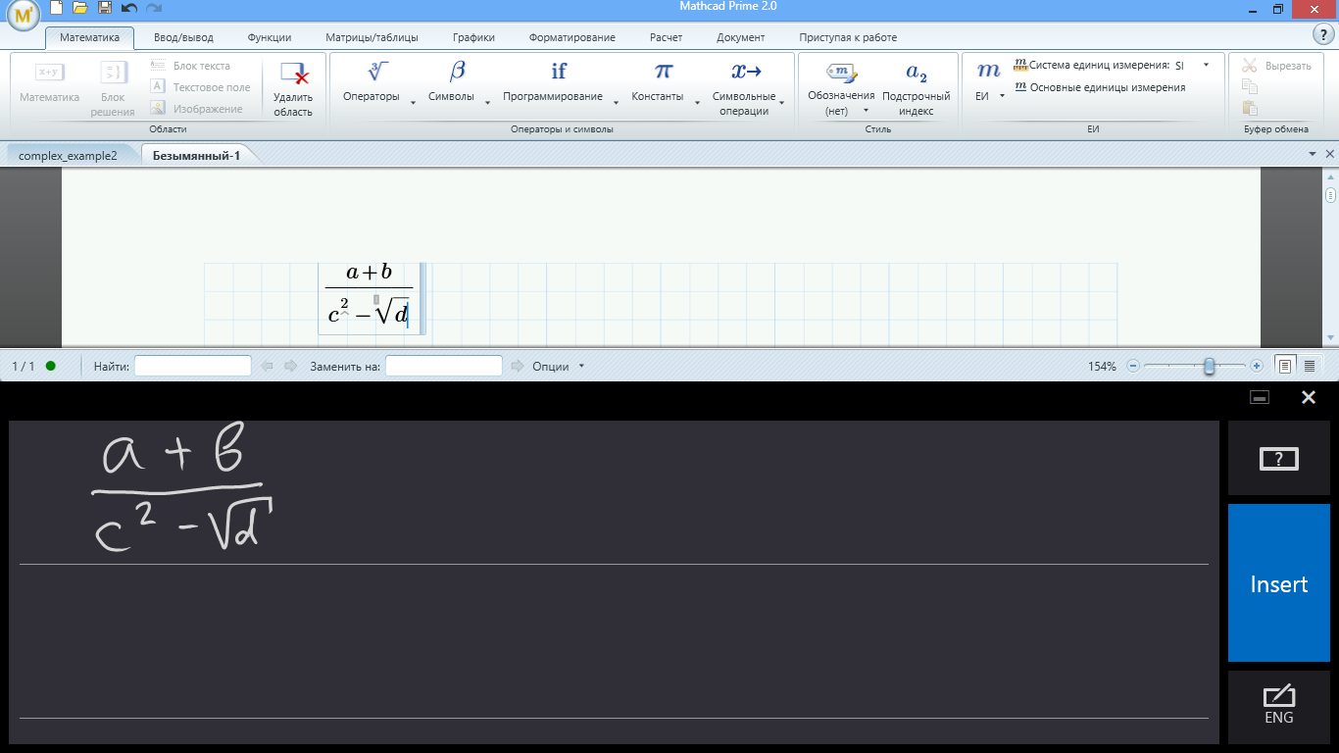Open the Символы beta icon
The height and width of the screenshot is (753, 1339).
pos(458,72)
